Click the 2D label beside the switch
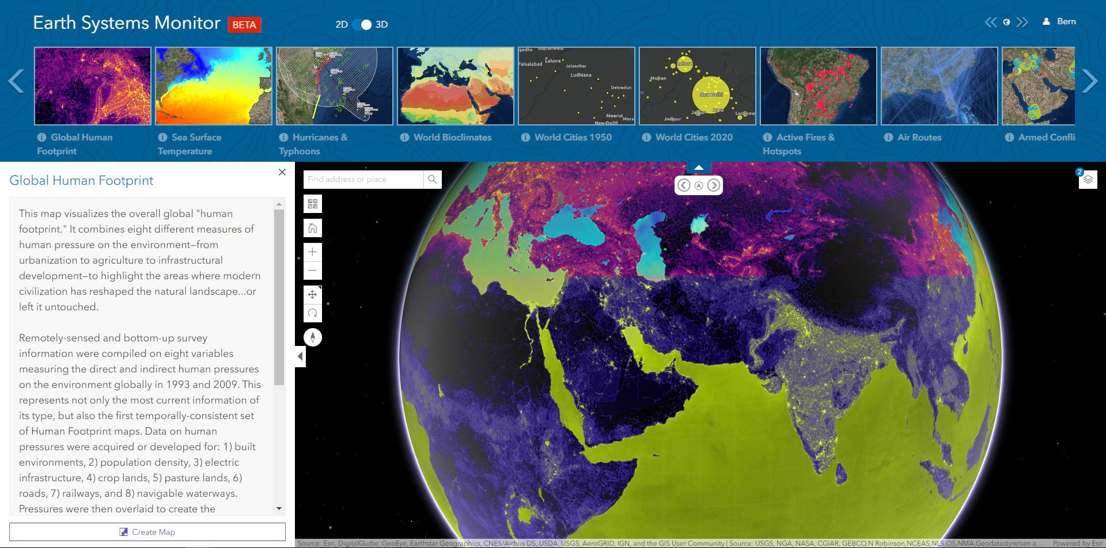 342,24
